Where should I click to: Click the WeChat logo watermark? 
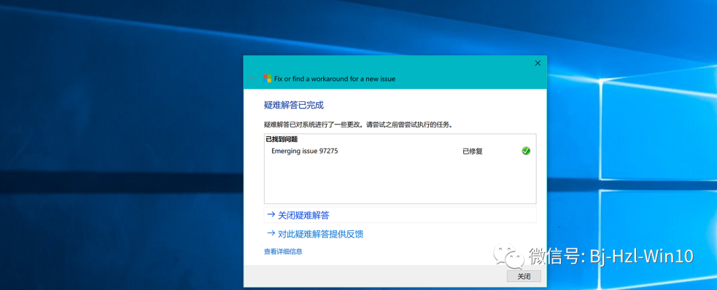point(508,254)
